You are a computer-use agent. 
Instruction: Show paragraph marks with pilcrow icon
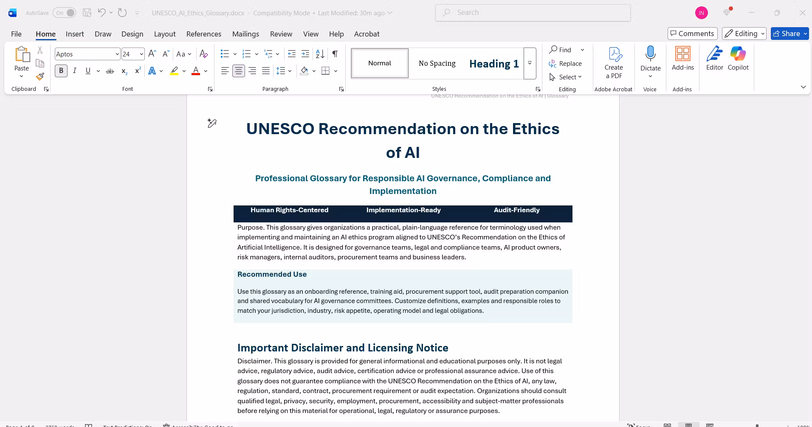point(335,54)
